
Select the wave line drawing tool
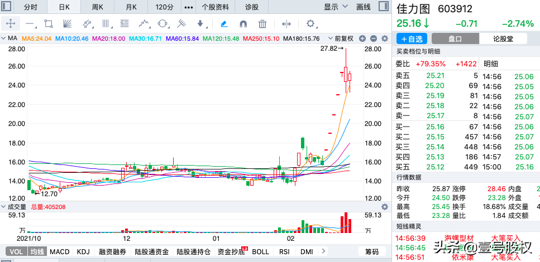tap(145, 24)
